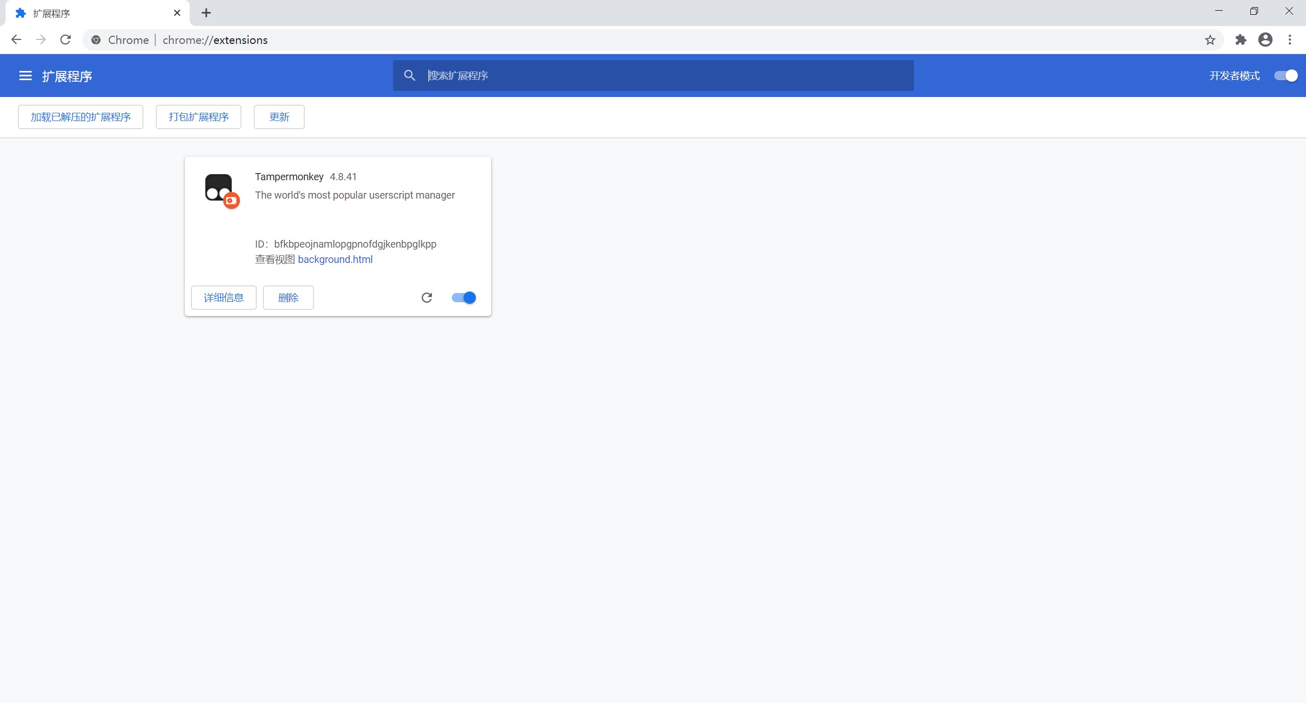Click the version 4.8.41 text
Viewport: 1306px width, 703px height.
point(343,177)
